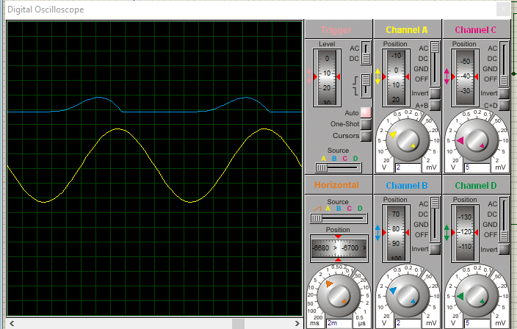Click the Trigger Source selector slider
Screen dimensions: 517x329
(339, 167)
